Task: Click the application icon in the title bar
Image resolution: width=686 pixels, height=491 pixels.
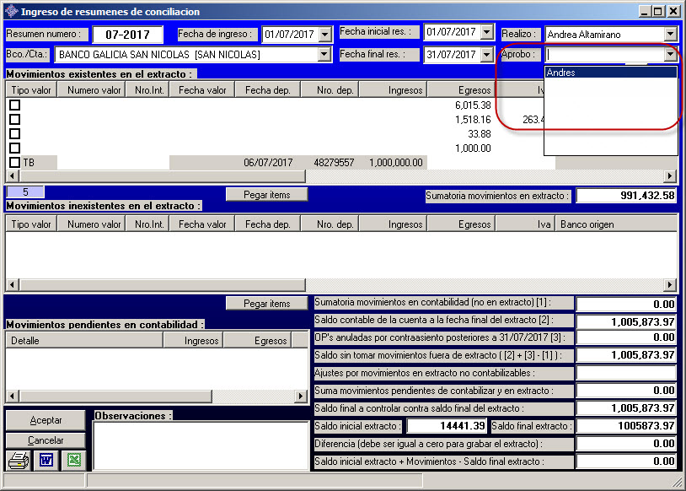Action: 10,11
